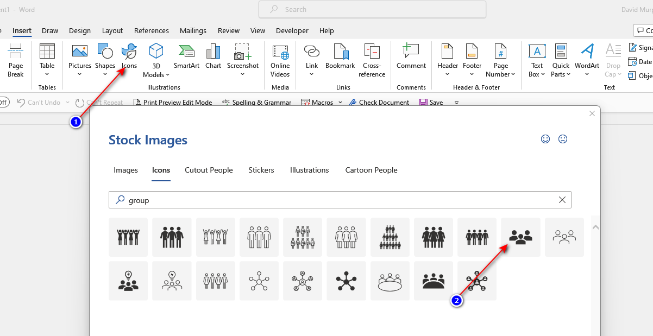This screenshot has height=336, width=653.
Task: Switch to Stickers tab
Action: 261,170
